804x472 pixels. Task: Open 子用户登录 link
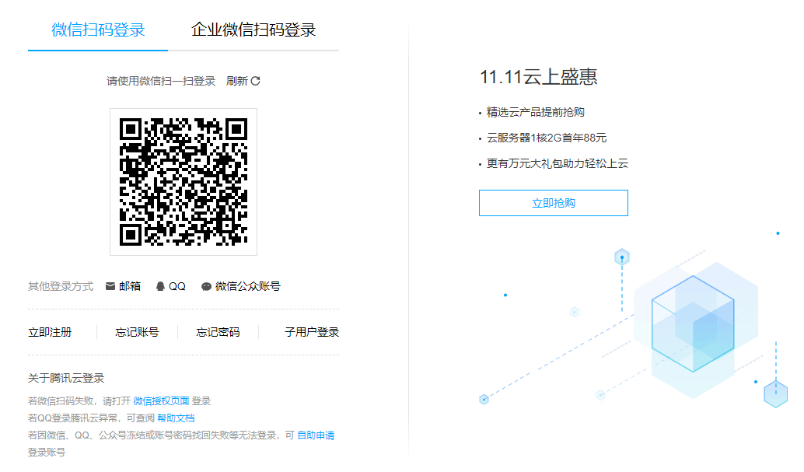(312, 333)
